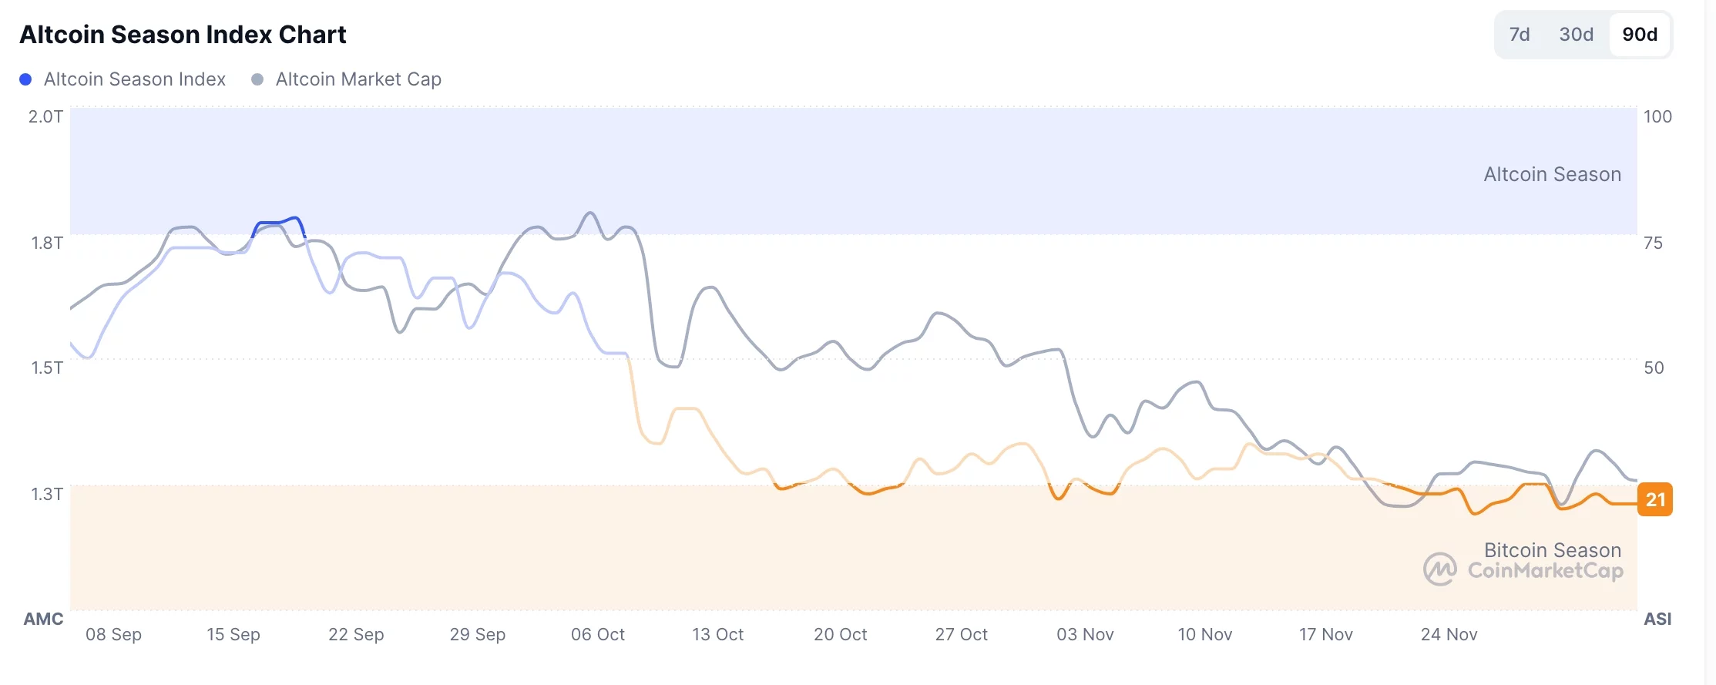Click the Bitcoin Season region label
1716x685 pixels.
pos(1553,550)
